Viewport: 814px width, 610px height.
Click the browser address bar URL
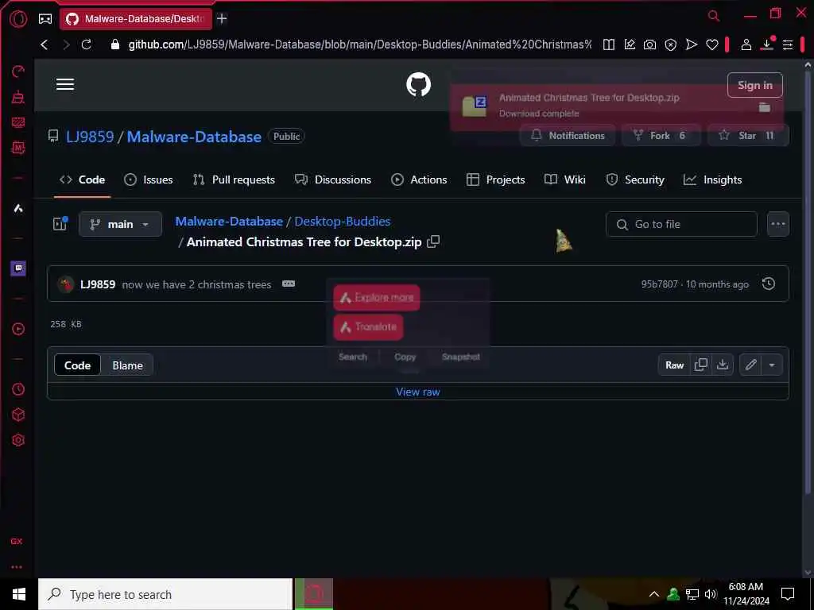pos(360,44)
